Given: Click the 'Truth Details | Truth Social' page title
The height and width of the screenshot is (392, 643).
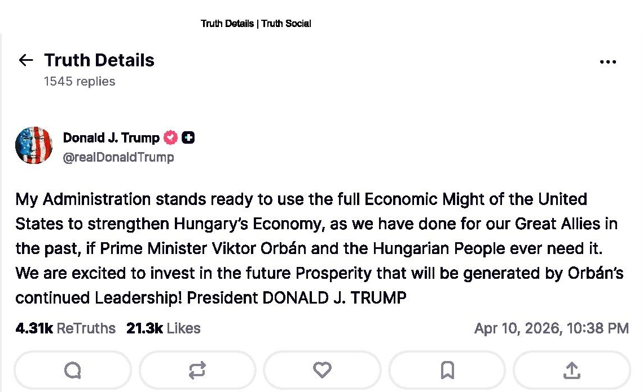Looking at the screenshot, I should (x=256, y=24).
